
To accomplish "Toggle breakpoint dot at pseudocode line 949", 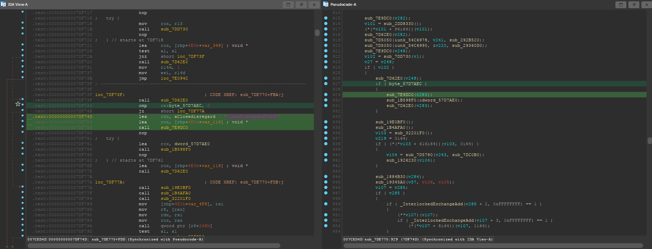I will (326, 204).
